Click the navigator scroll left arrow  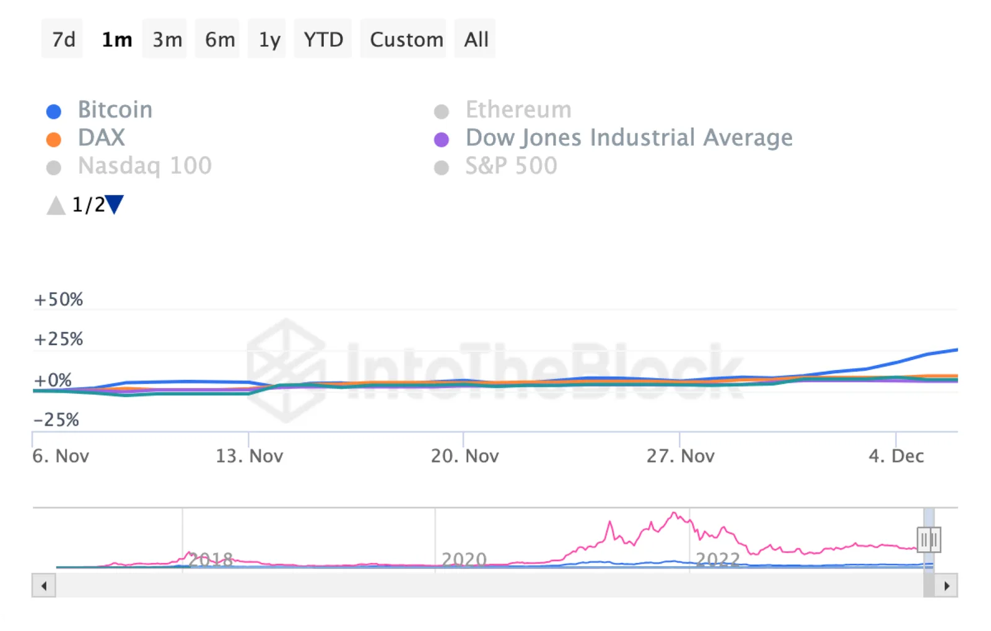[x=44, y=585]
